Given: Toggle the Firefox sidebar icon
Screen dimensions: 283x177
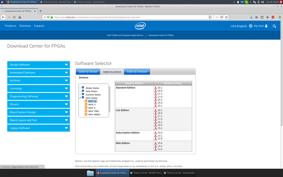Looking at the screenshot, I should (262, 17).
